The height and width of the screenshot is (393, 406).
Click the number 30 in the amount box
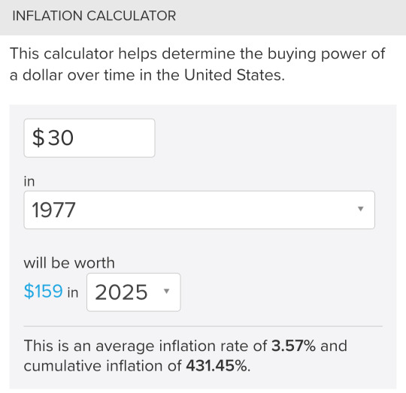61,138
